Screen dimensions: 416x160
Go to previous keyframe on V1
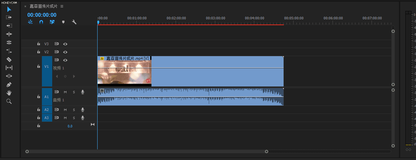57,76
